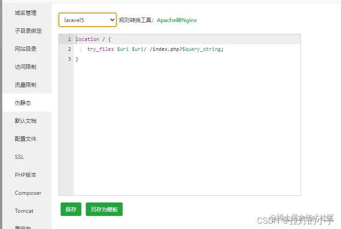Open the Apache转Nginx conversion link
Viewport: 341px width, 229px height.
(x=177, y=20)
